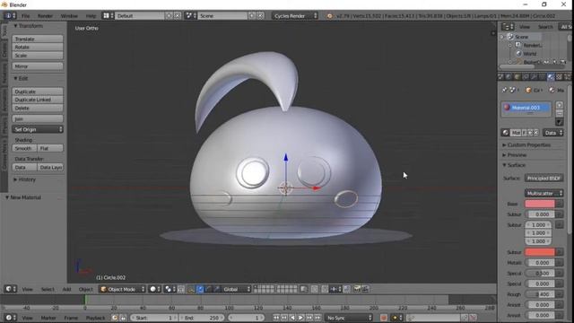Click the Delete button in Edit panel

pos(38,108)
